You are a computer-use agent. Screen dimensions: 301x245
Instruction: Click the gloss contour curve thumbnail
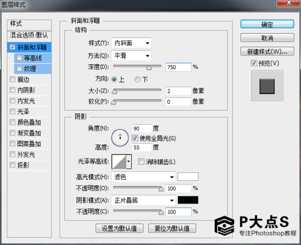[119, 162]
